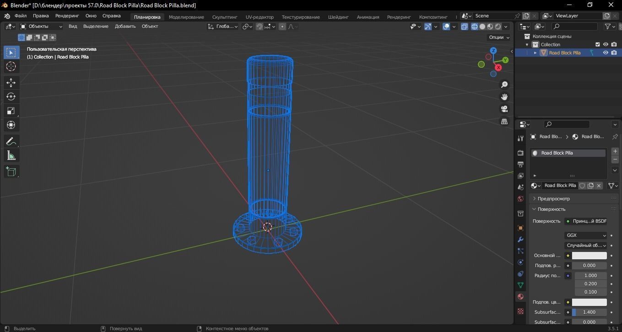Screen dimensions: 622x332
Task: Click the Blender logo menu icon
Action: click(x=7, y=16)
